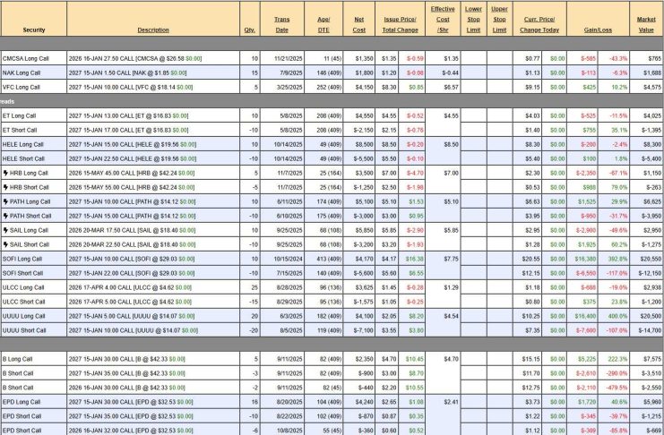Click the Effective Cost /Shr header
This screenshot has width=664, height=435.
tap(441, 19)
